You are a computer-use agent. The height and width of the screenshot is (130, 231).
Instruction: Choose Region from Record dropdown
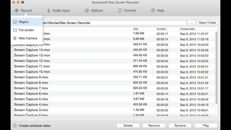tap(27, 22)
